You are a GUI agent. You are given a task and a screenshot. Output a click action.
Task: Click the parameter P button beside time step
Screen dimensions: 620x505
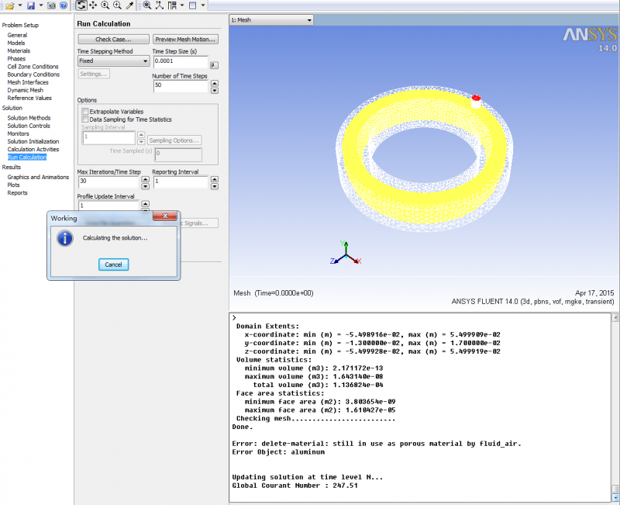pyautogui.click(x=214, y=66)
